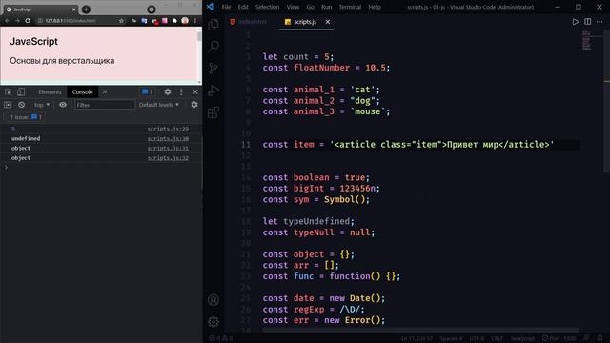Image resolution: width=610 pixels, height=343 pixels.
Task: Open the Chrome extensions puzzle icon
Action: tap(174, 21)
